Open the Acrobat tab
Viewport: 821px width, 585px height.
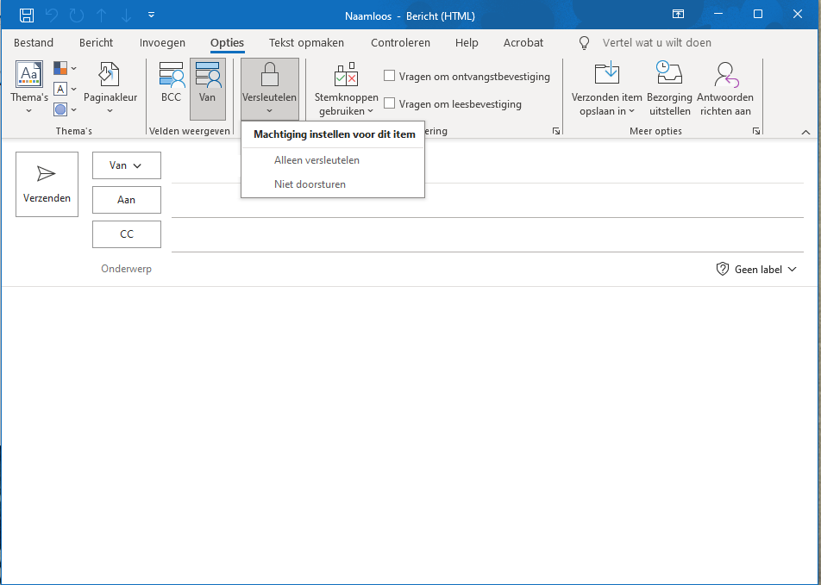coord(523,43)
